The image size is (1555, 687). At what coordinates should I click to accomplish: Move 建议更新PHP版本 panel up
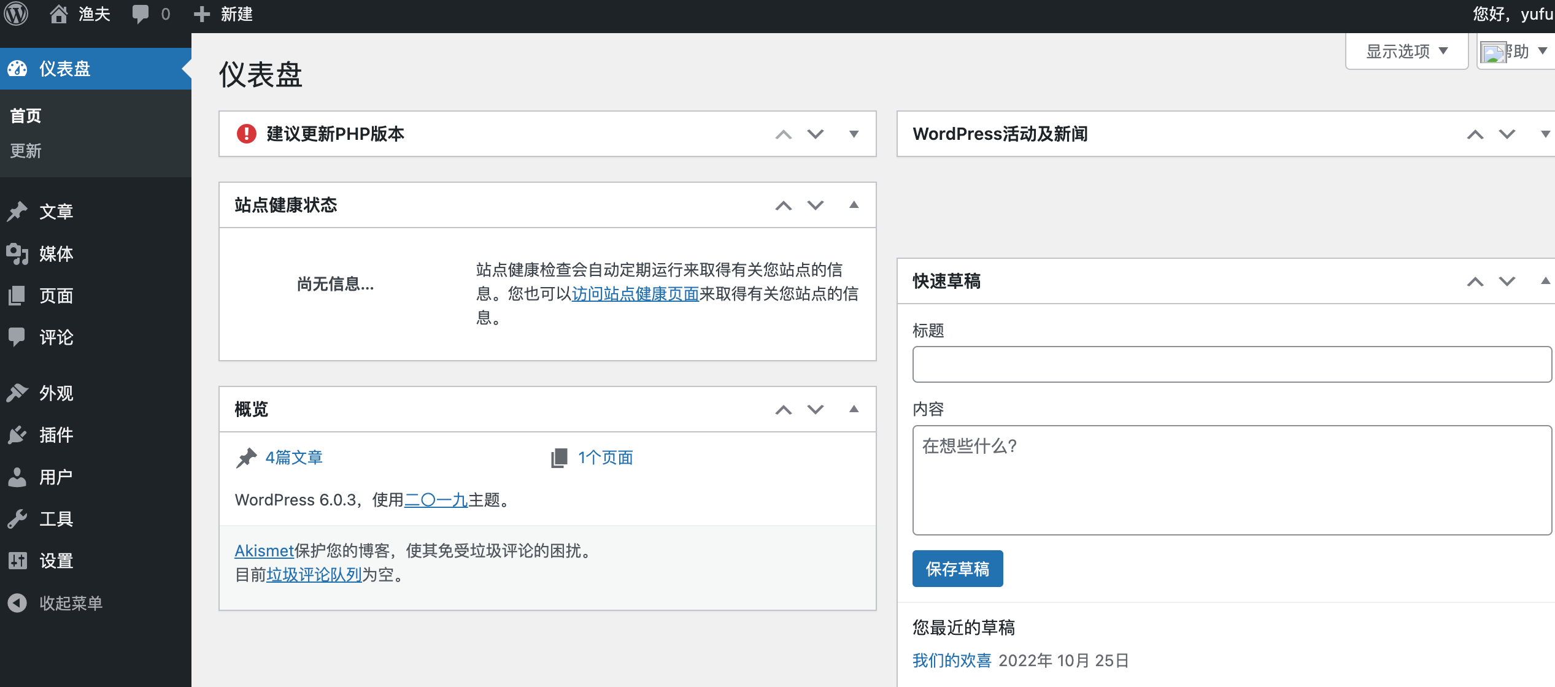tap(784, 134)
